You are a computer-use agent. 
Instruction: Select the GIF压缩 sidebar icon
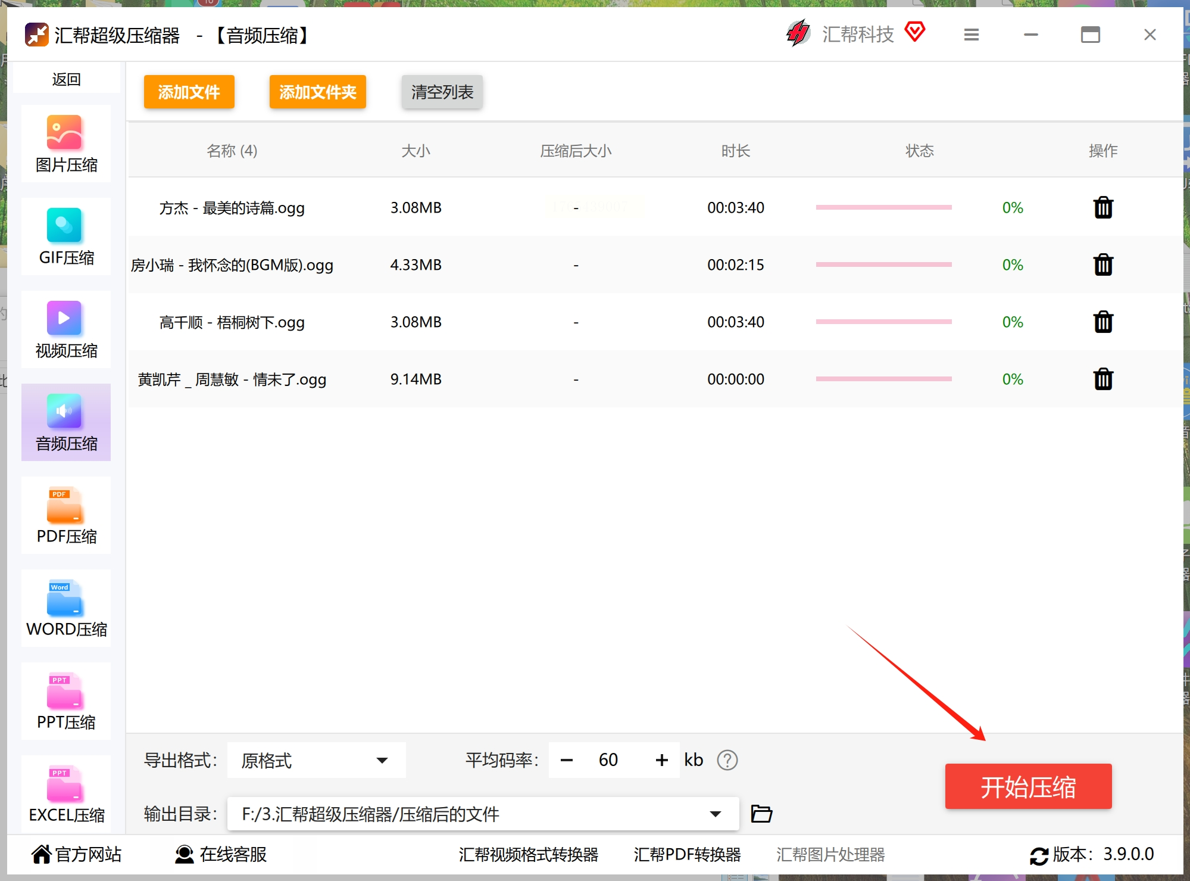tap(65, 236)
